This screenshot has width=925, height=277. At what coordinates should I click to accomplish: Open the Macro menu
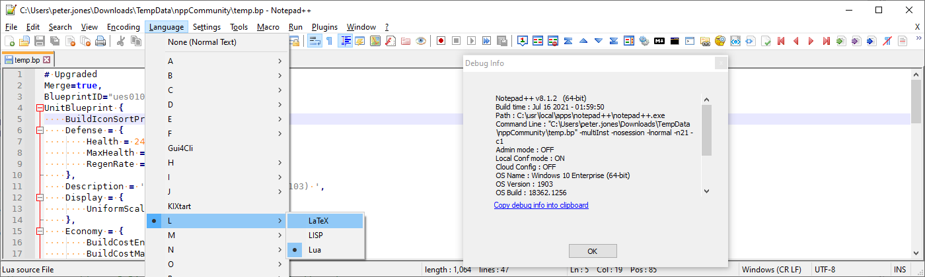[268, 27]
